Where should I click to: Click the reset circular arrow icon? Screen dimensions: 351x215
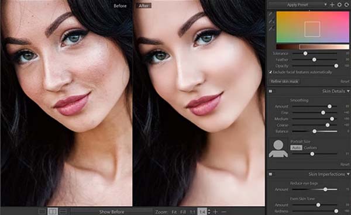(x=347, y=5)
